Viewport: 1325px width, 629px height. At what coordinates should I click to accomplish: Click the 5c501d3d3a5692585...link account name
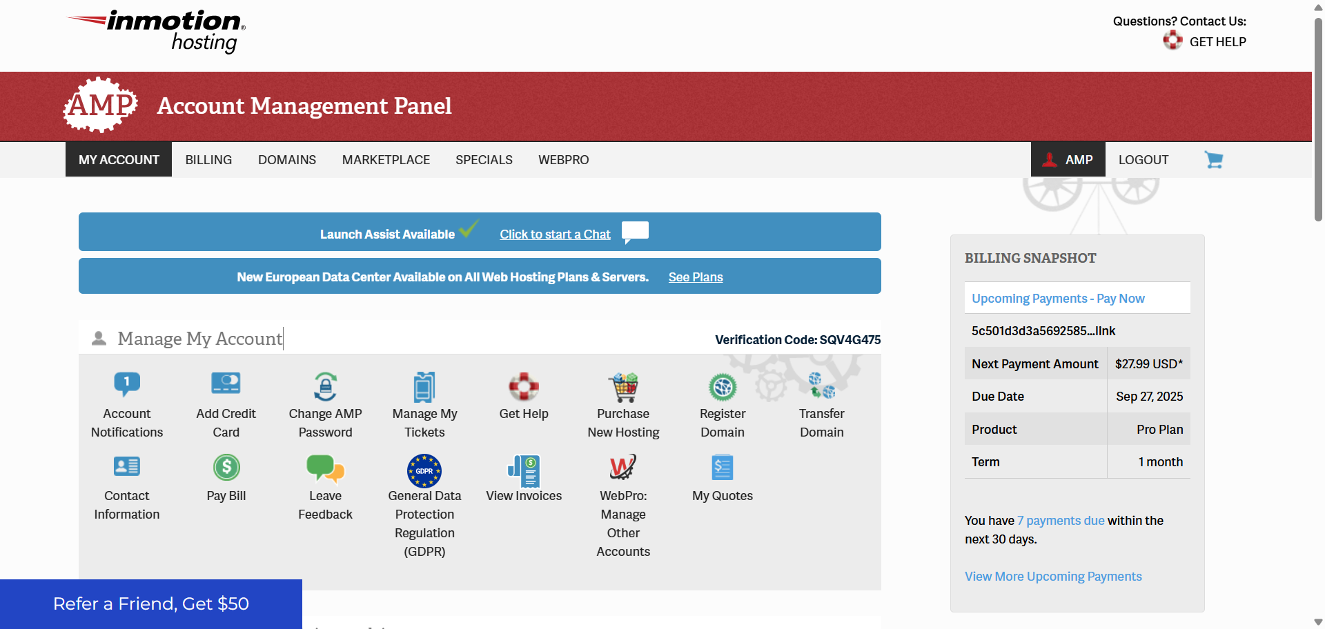pyautogui.click(x=1043, y=331)
